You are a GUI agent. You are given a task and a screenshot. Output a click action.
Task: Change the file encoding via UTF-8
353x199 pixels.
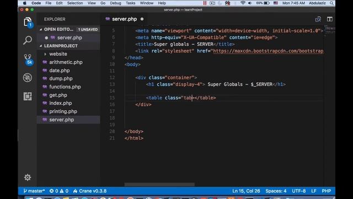tap(299, 191)
